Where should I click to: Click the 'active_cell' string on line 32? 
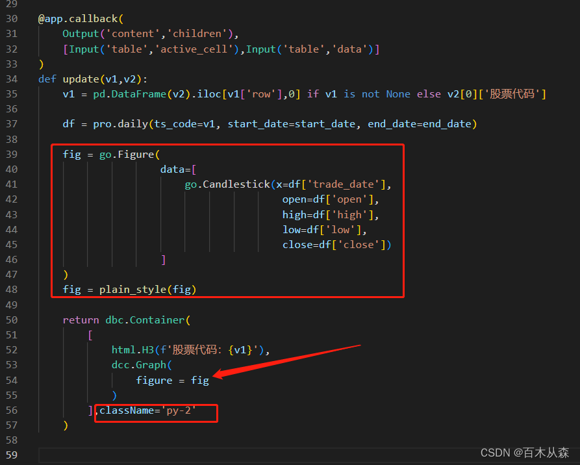coord(194,49)
